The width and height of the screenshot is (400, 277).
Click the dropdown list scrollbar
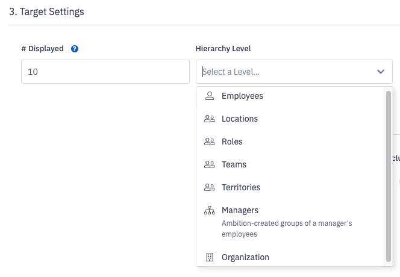(389, 175)
